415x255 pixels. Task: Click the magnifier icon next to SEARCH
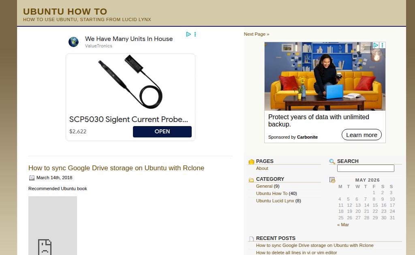point(332,161)
